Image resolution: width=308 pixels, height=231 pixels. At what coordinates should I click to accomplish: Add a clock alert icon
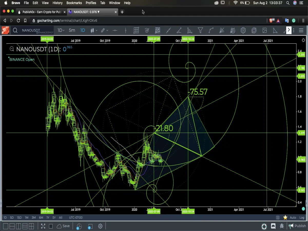point(79,226)
